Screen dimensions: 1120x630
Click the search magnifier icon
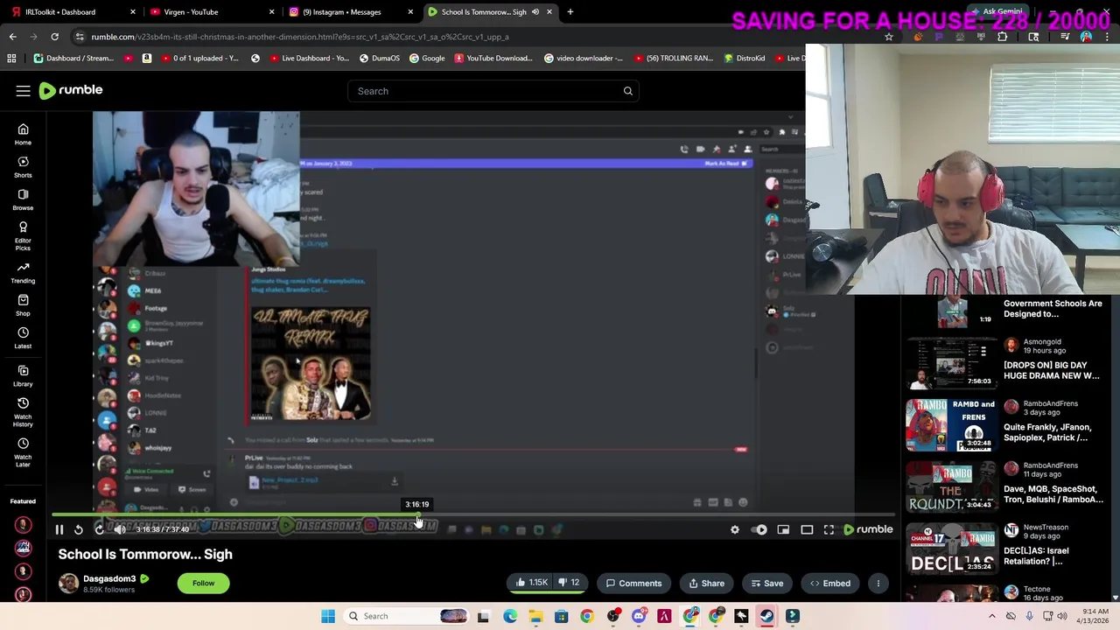pos(627,91)
